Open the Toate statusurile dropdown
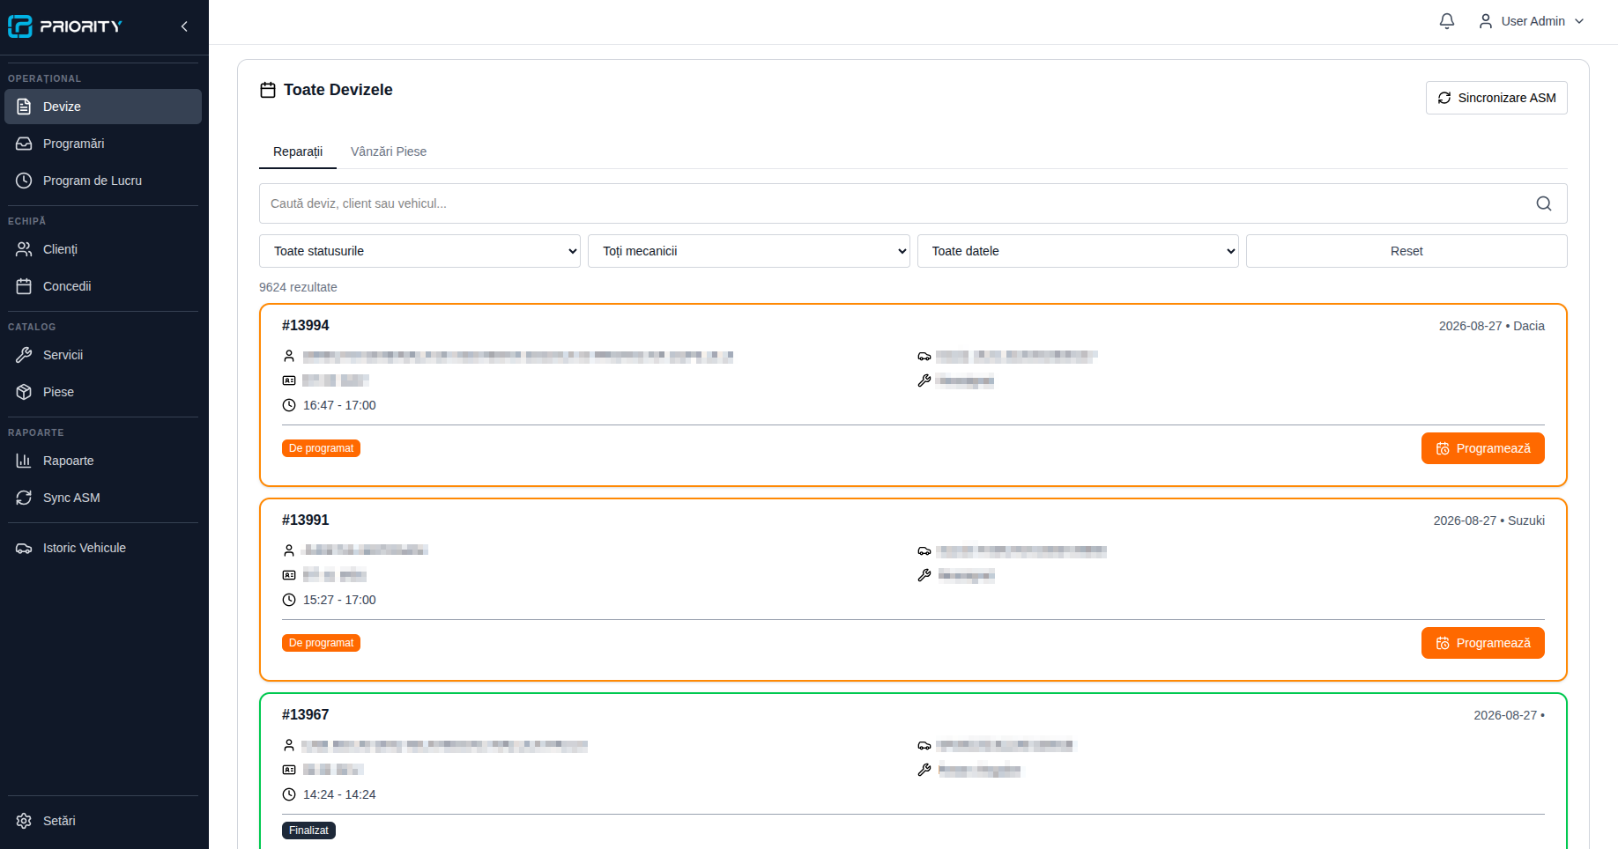Image resolution: width=1618 pixels, height=849 pixels. (419, 251)
